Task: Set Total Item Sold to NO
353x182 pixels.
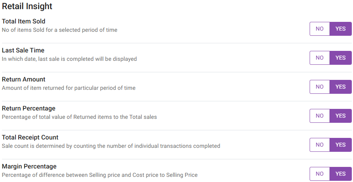Action: pos(320,29)
